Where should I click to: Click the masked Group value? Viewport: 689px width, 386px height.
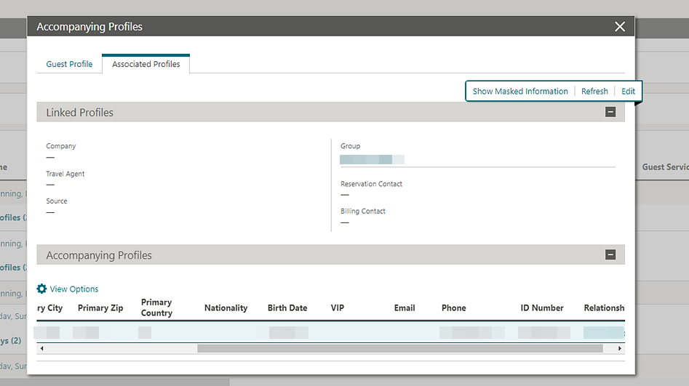click(372, 159)
